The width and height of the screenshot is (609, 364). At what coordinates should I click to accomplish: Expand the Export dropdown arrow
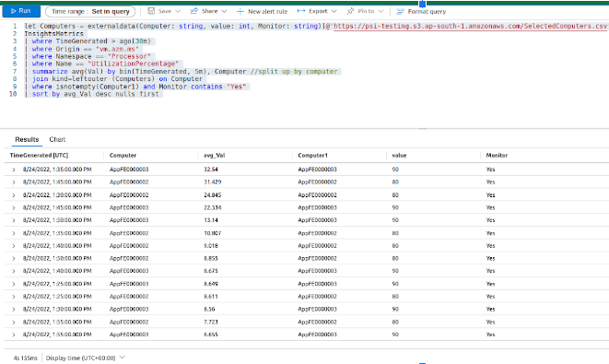334,11
